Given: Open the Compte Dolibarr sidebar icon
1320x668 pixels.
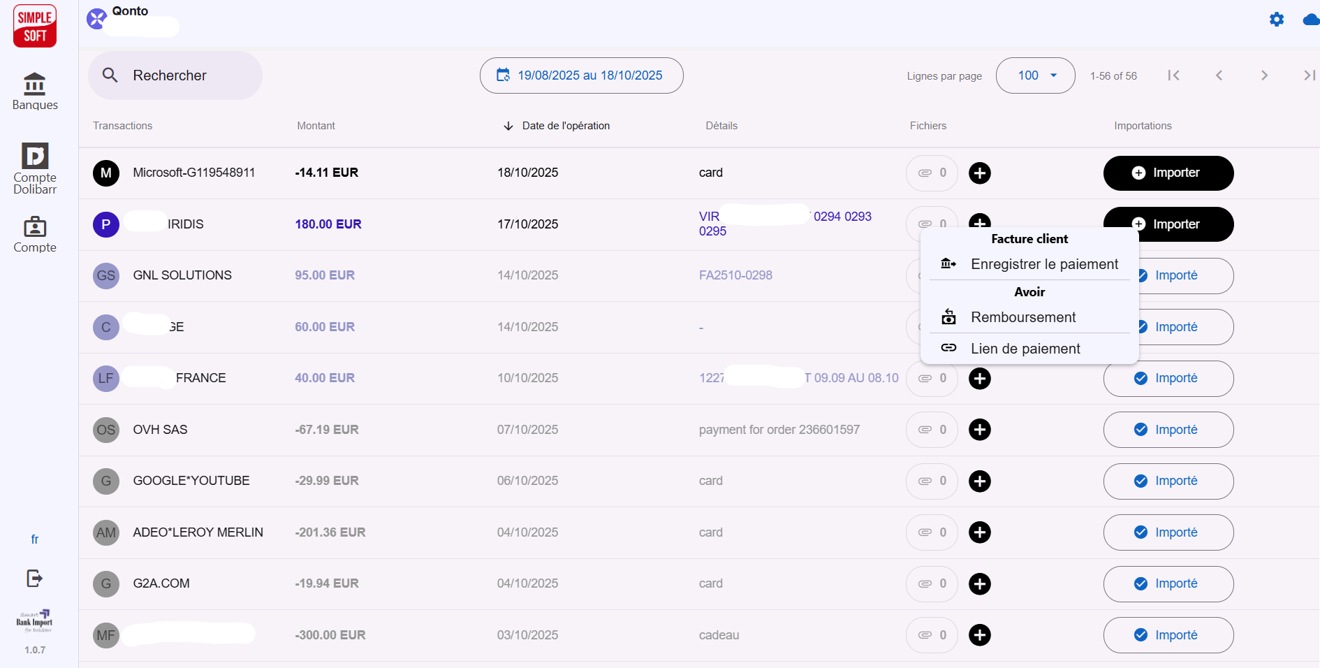Looking at the screenshot, I should 34,168.
